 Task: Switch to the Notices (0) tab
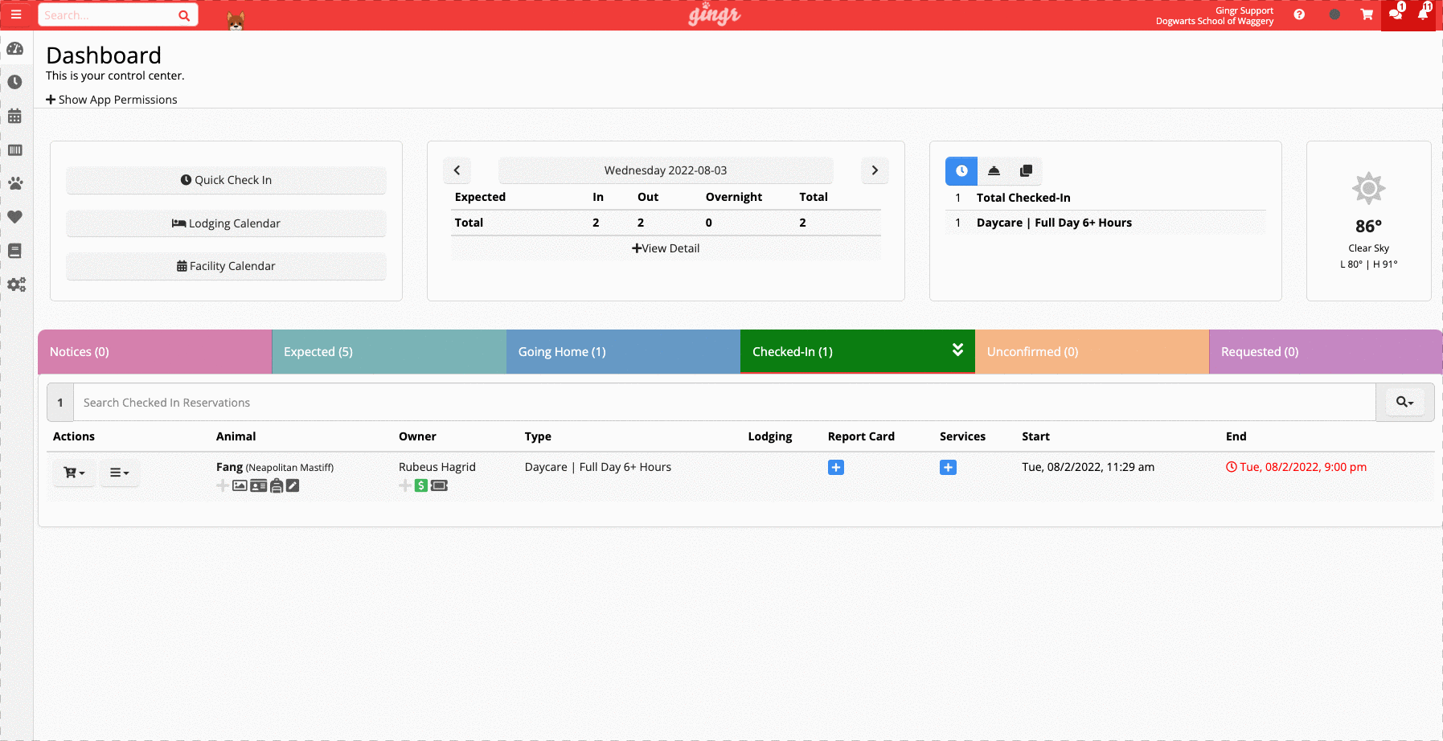[154, 352]
